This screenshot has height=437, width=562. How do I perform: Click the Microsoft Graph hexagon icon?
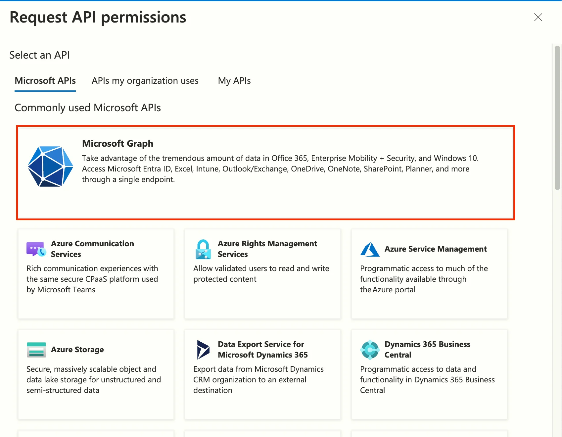click(50, 167)
